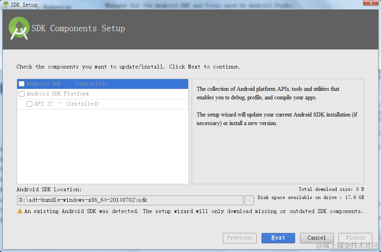381x252 pixels.
Task: Tick the Android SDK (installed) checkbox
Action: pyautogui.click(x=22, y=84)
